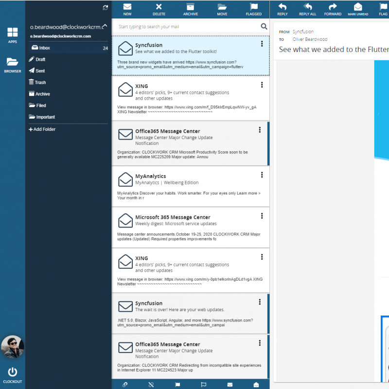Click closed-envelope icon of Office365 Productivity Score email
This screenshot has width=389, height=389.
coord(125,134)
